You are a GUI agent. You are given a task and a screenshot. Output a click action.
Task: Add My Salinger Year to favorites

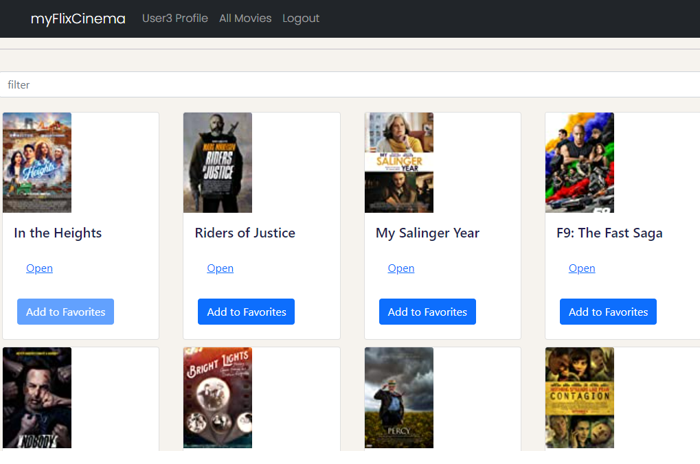(427, 312)
